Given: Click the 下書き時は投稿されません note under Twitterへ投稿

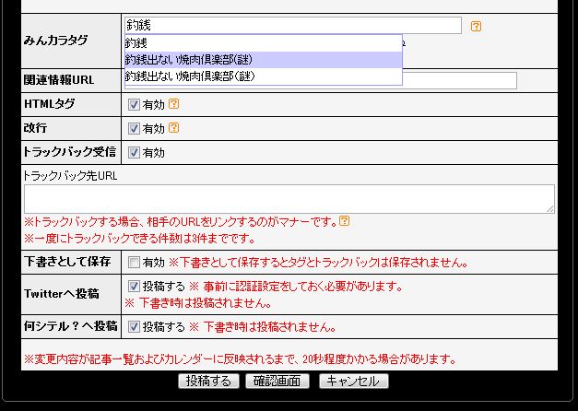Looking at the screenshot, I should coord(199,303).
